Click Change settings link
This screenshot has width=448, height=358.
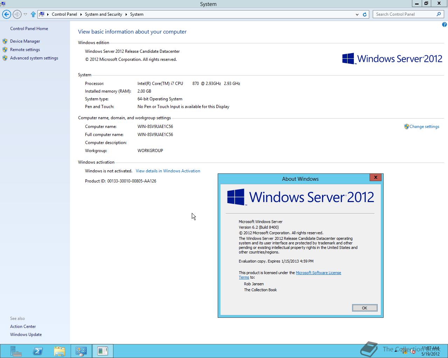pos(424,127)
